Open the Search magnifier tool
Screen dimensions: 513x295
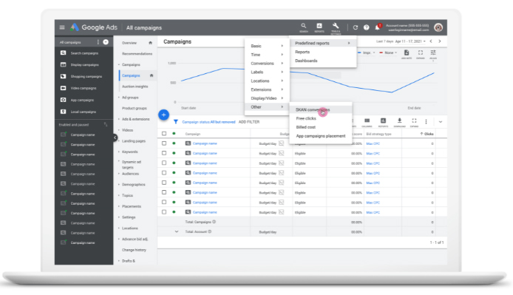[304, 27]
